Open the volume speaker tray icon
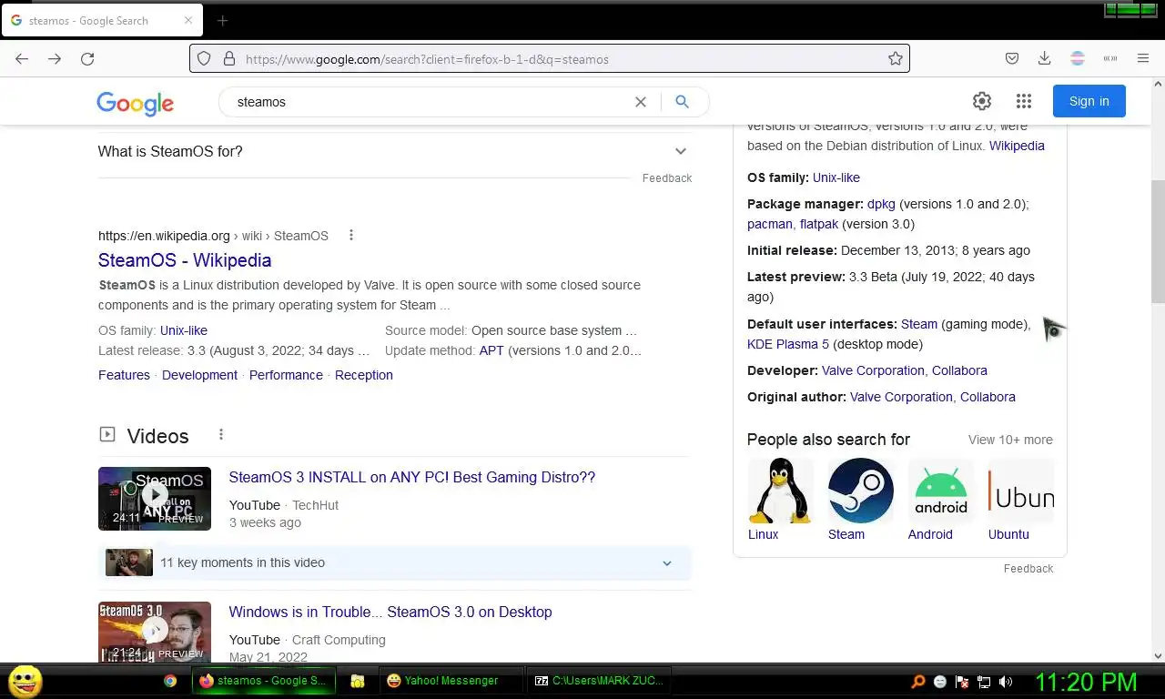1165x699 pixels. pyautogui.click(x=1006, y=681)
